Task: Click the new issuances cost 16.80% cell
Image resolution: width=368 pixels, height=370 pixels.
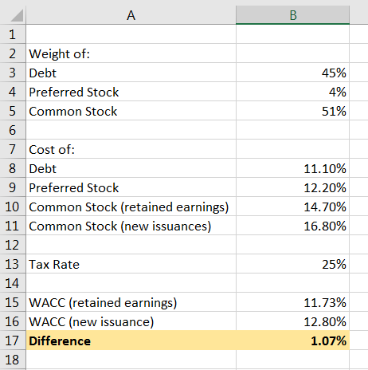Action: (x=292, y=226)
